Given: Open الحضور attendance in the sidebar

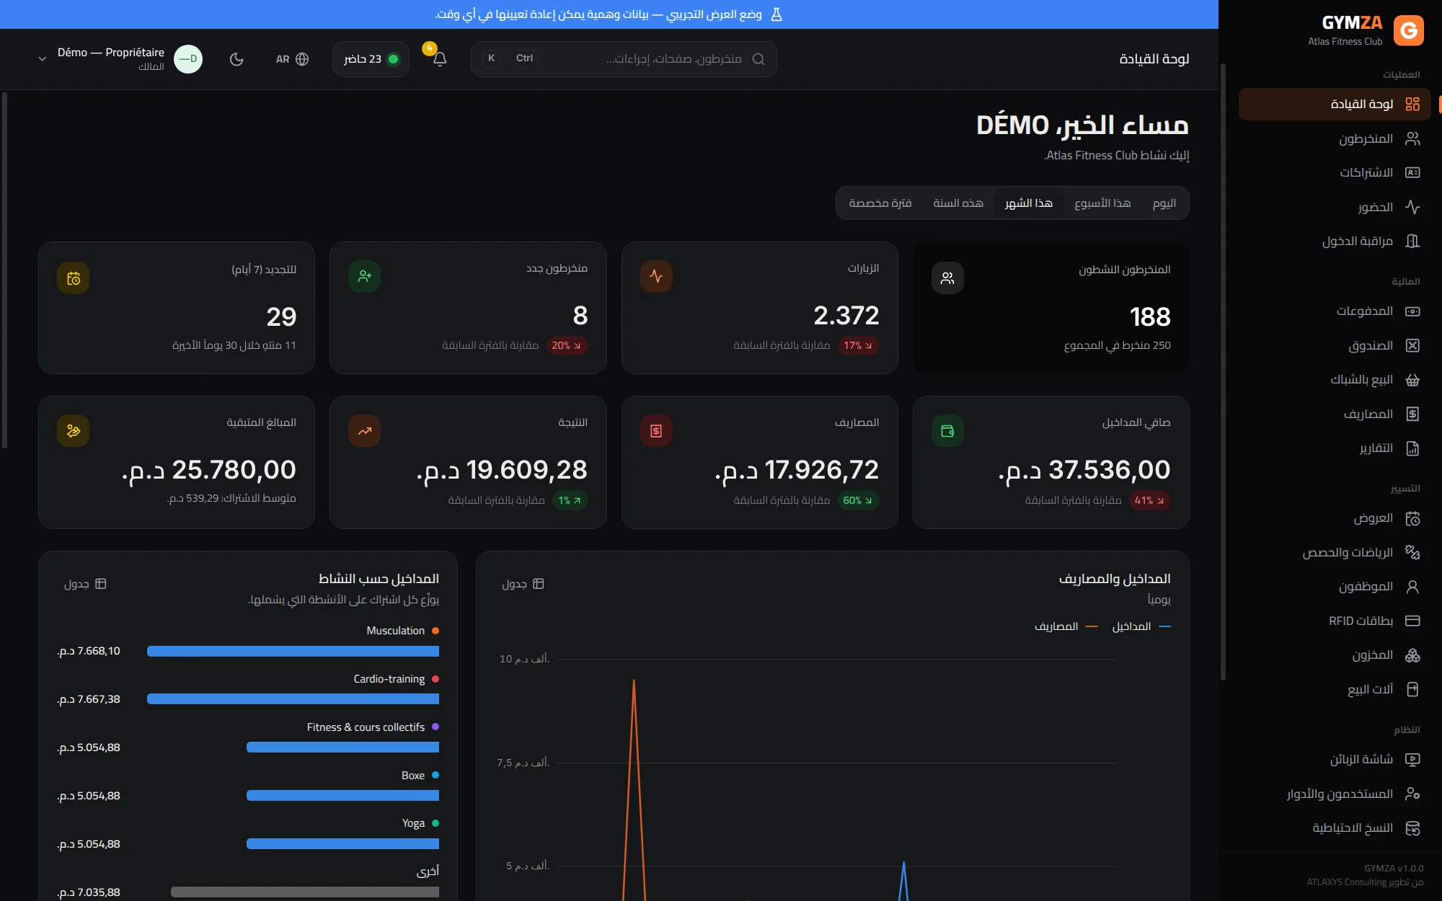Looking at the screenshot, I should tap(1335, 207).
